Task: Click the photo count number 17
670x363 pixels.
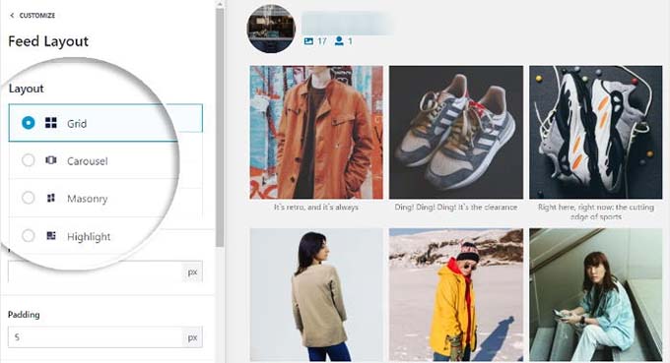Action: [x=322, y=41]
